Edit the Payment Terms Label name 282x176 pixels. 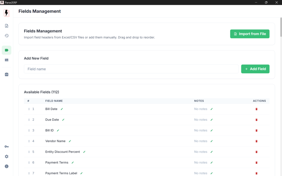click(82, 173)
